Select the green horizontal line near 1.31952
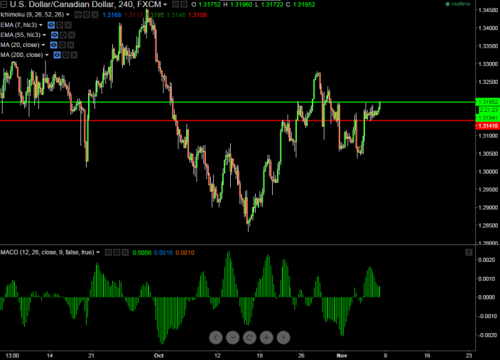The height and width of the screenshot is (360, 500). point(237,102)
